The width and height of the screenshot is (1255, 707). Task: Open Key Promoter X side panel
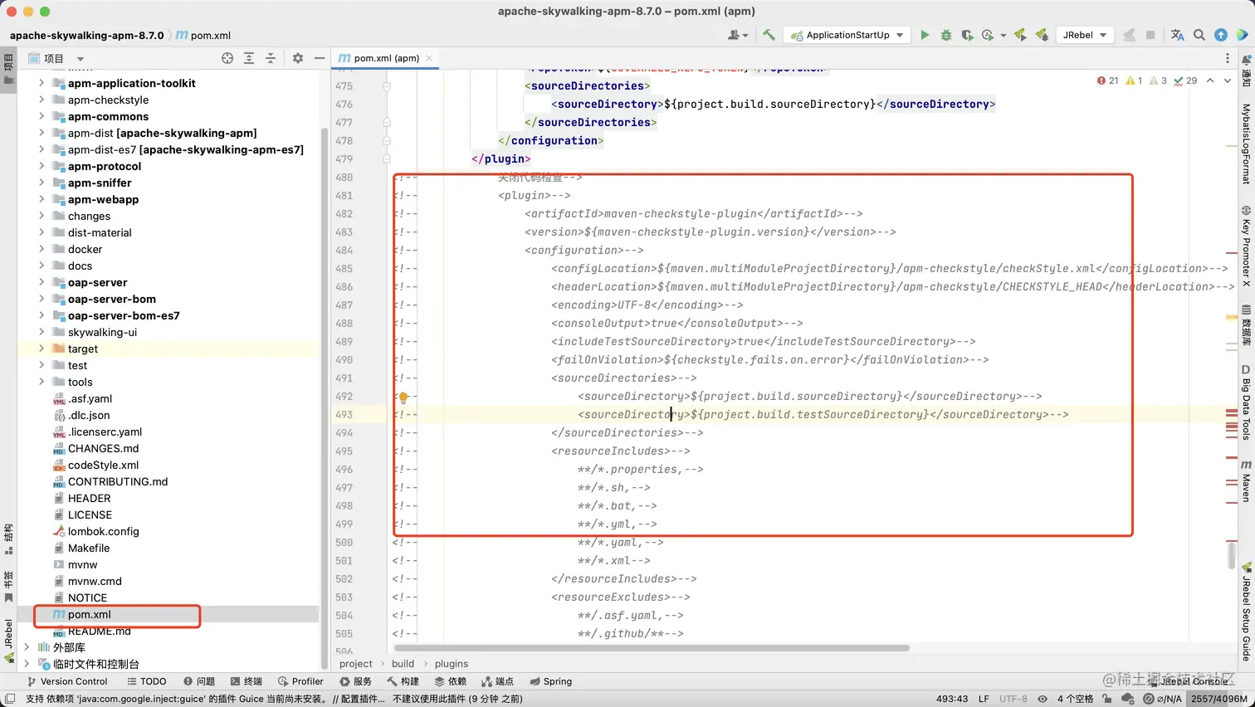click(x=1246, y=246)
